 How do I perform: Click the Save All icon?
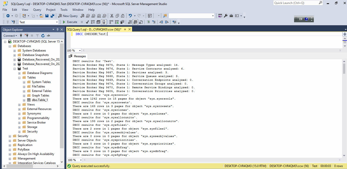52,16
